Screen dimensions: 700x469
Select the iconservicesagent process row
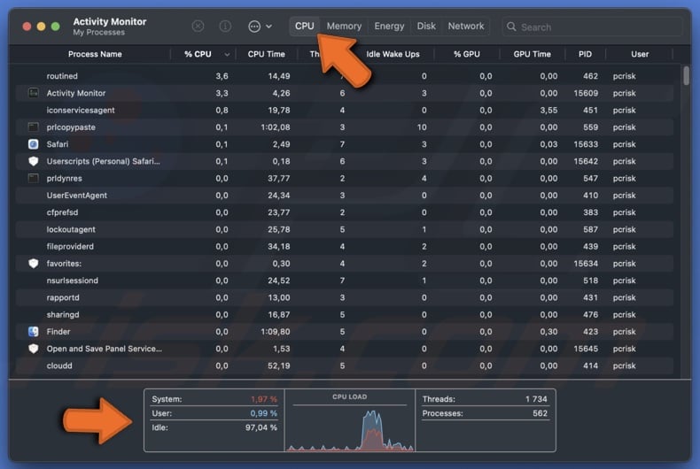(x=344, y=110)
